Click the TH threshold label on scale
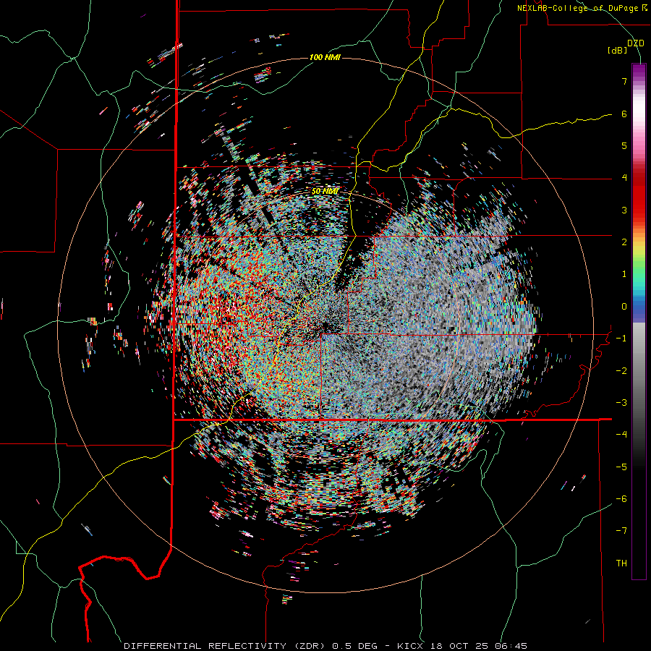 [x=621, y=563]
